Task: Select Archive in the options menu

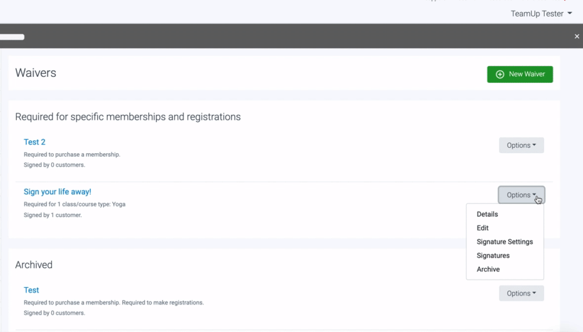Action: click(x=489, y=270)
